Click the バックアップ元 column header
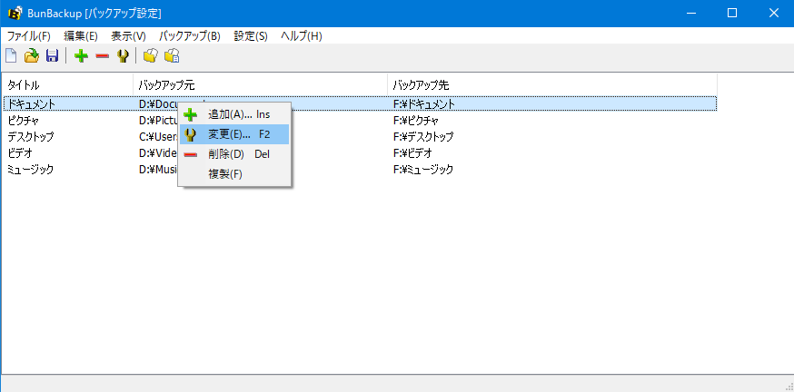The image size is (794, 392). coord(261,85)
